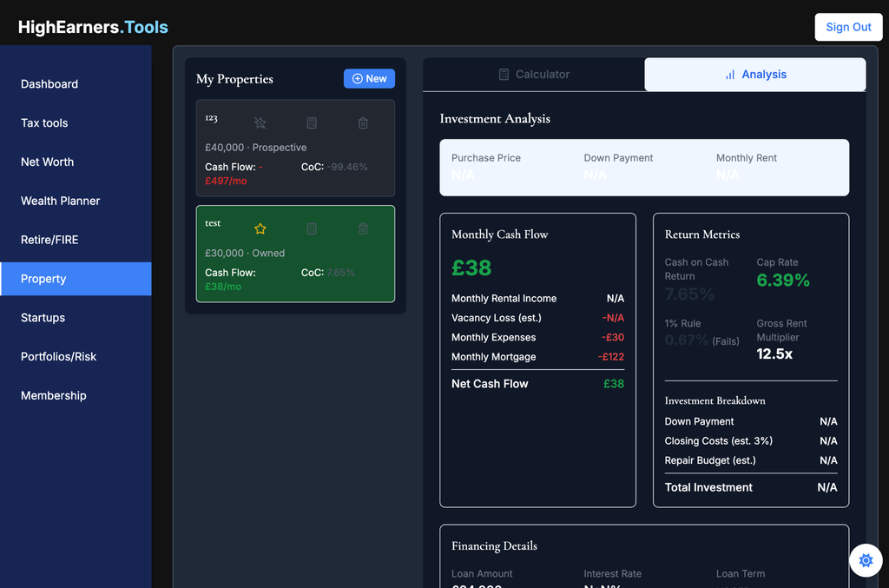Sign out of the account
This screenshot has width=889, height=588.
click(848, 27)
